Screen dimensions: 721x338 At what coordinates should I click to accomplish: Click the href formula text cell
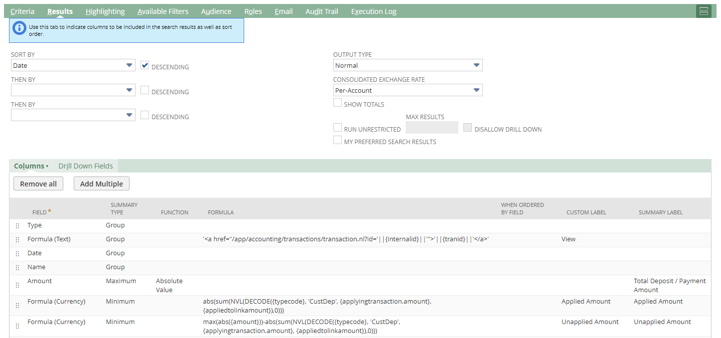(346, 239)
